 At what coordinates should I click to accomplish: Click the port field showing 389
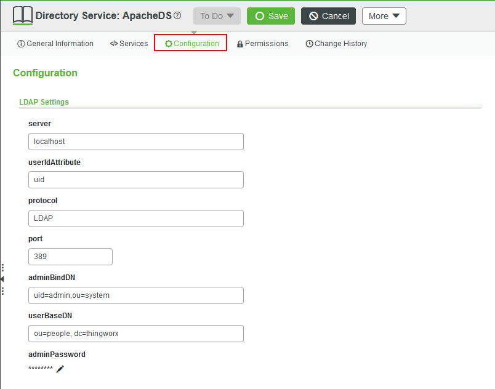click(70, 257)
